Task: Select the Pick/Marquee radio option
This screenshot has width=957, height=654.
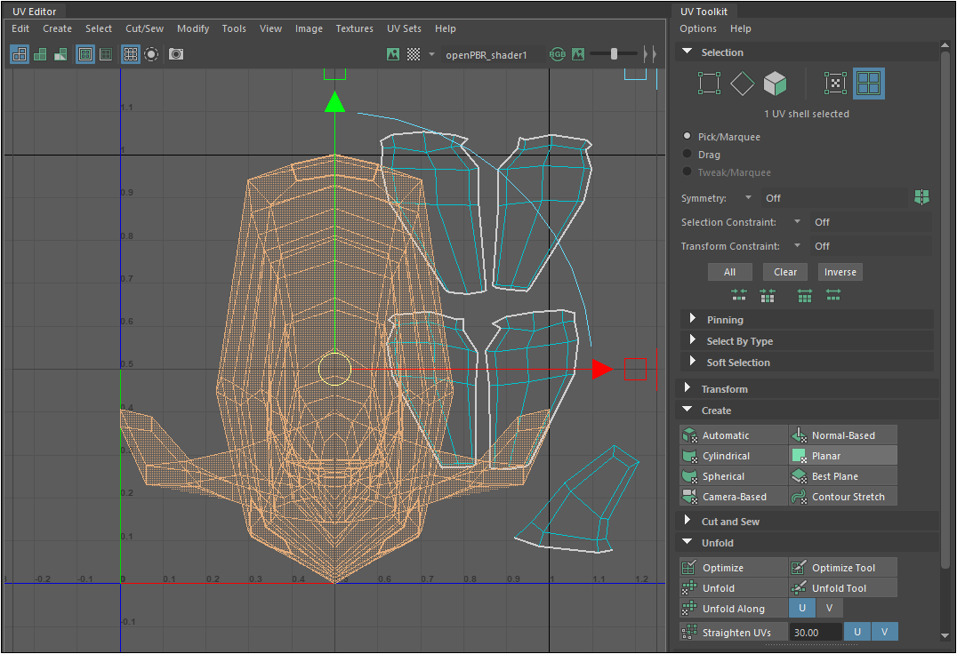Action: [x=688, y=137]
